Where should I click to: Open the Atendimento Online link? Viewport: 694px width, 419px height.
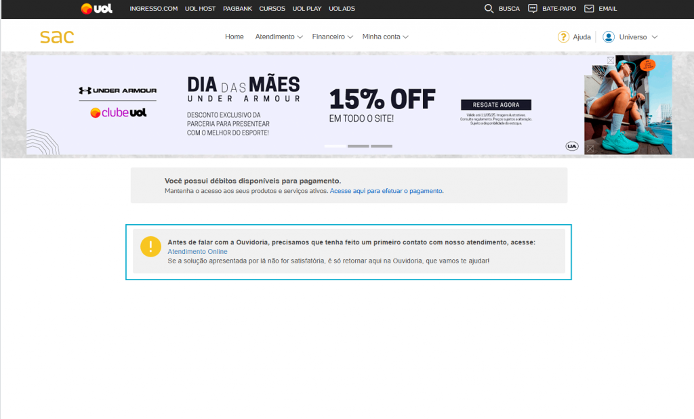tap(197, 252)
